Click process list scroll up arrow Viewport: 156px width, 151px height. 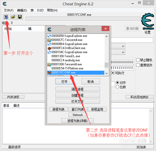[x=106, y=36]
